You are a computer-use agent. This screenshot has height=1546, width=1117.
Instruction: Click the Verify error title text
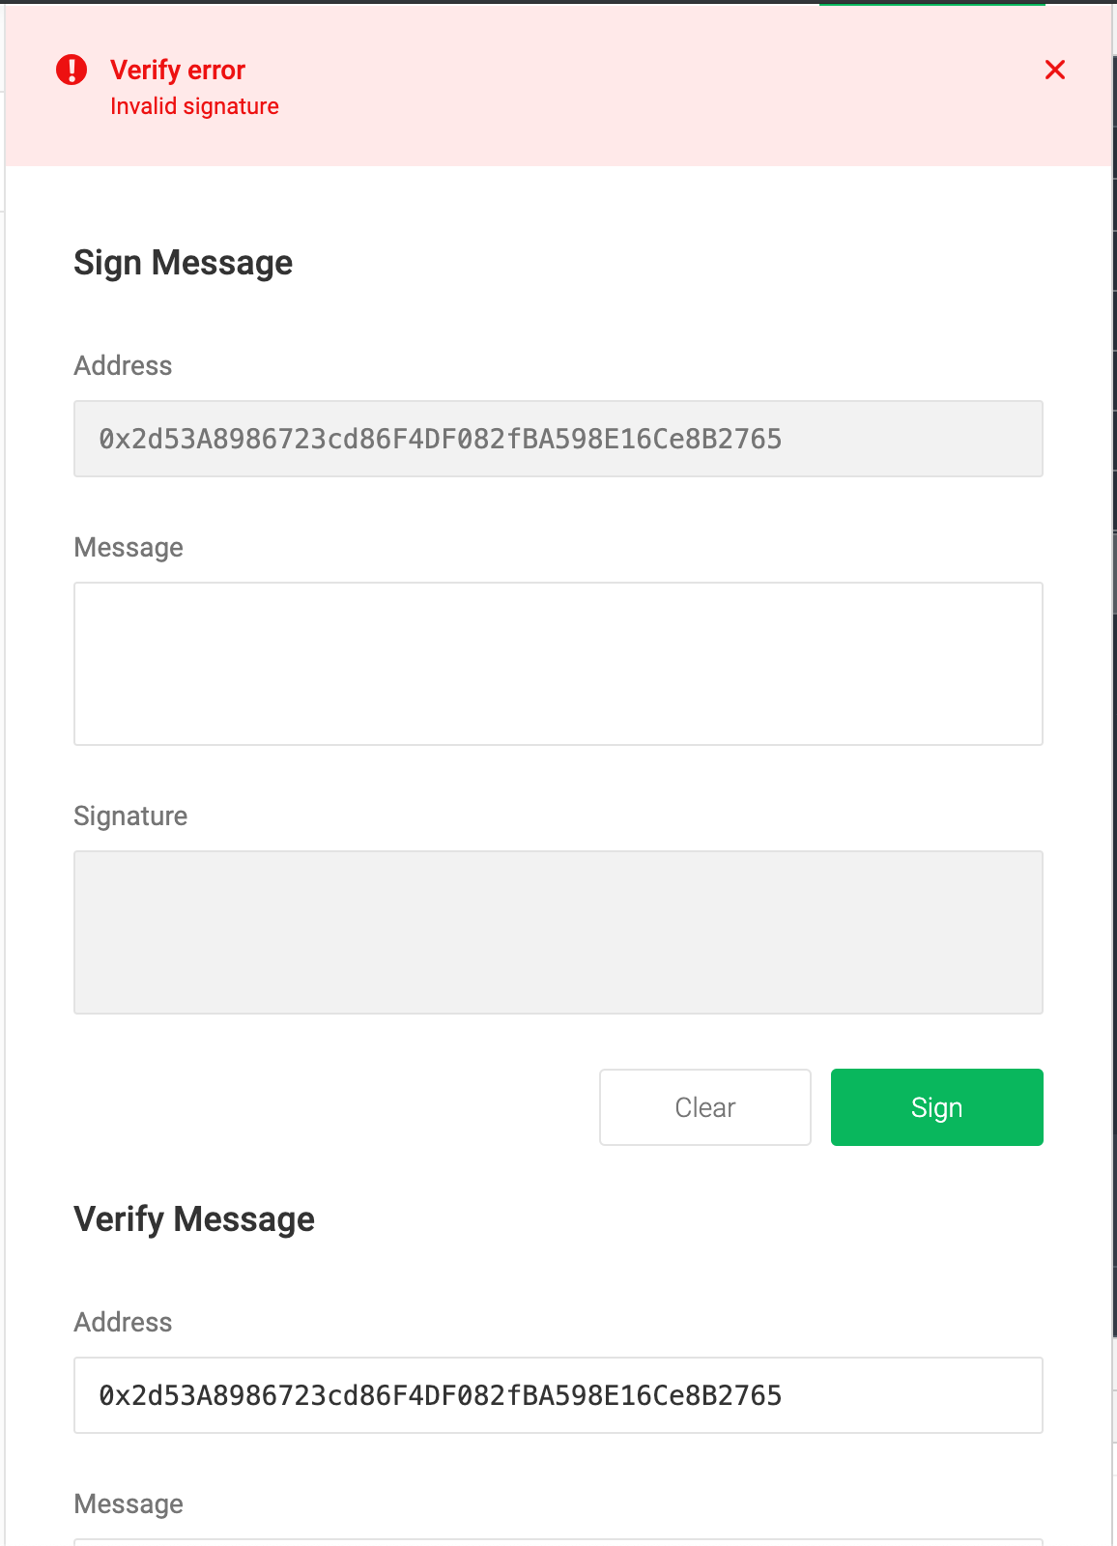click(178, 70)
